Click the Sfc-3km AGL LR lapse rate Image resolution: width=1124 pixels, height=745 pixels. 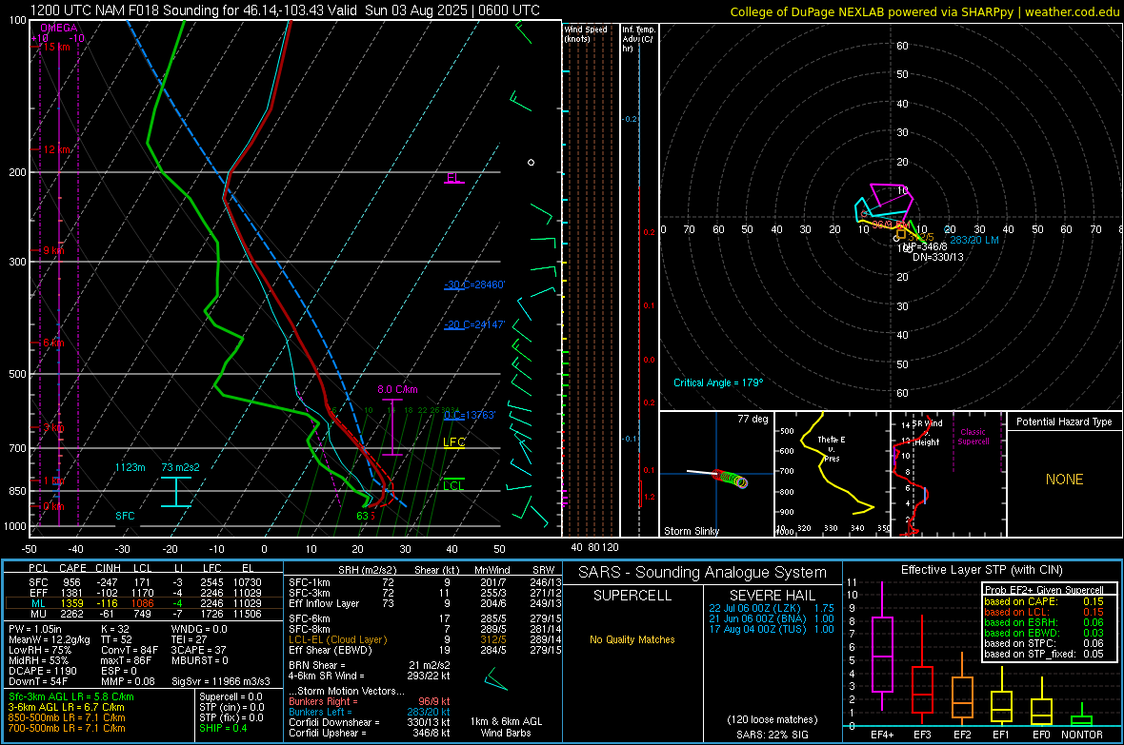(x=71, y=696)
